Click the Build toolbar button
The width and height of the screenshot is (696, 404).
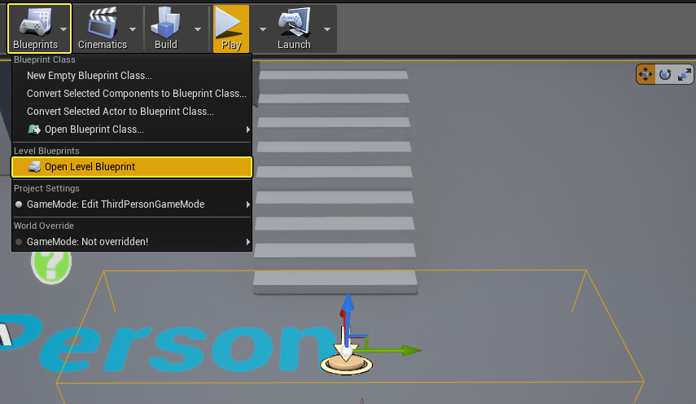166,29
